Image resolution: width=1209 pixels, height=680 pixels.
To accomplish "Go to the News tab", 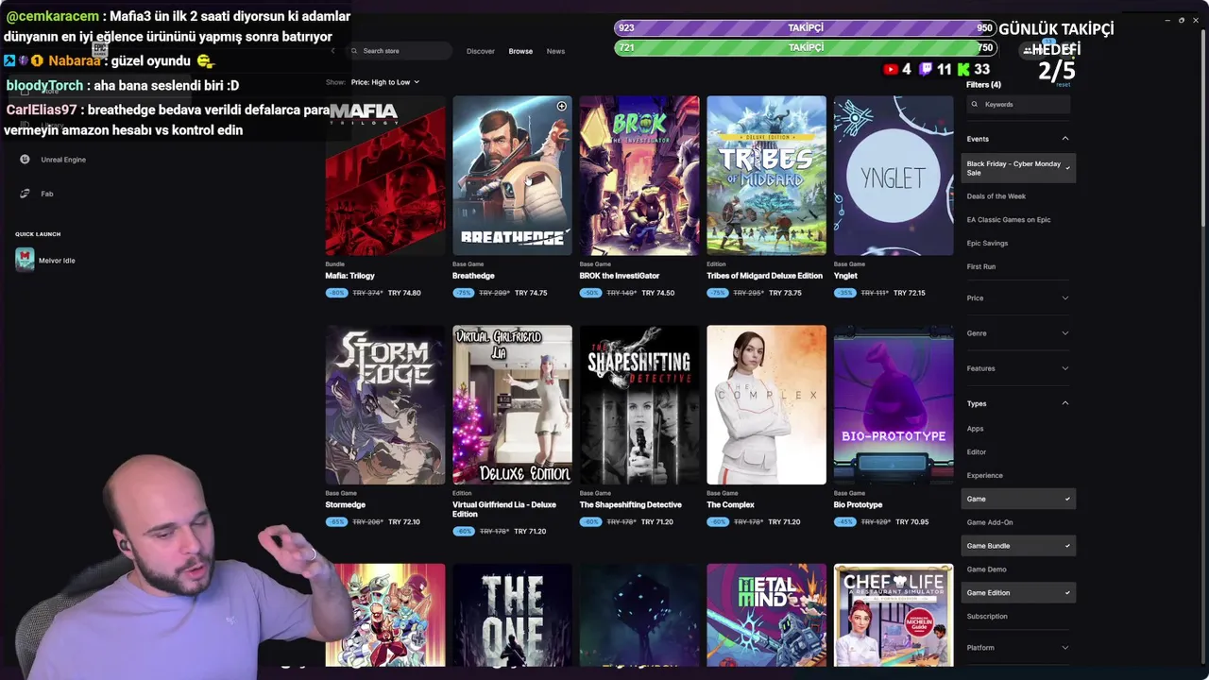I will [555, 51].
